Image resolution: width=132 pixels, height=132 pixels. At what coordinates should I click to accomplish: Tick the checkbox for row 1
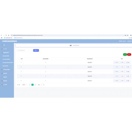click(x=18, y=63)
